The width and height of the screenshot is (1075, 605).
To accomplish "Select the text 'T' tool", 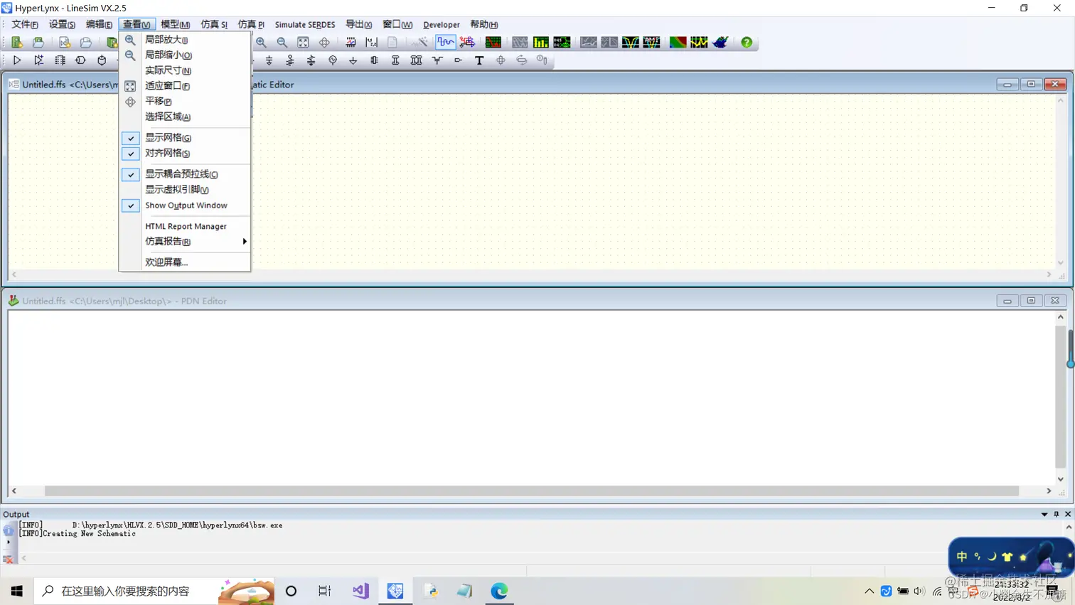I will 479,60.
